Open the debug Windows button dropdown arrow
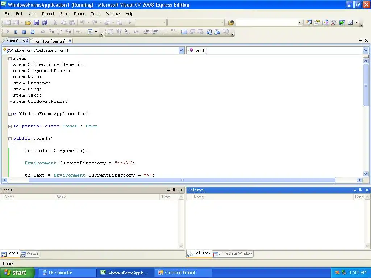 pyautogui.click(x=96, y=32)
